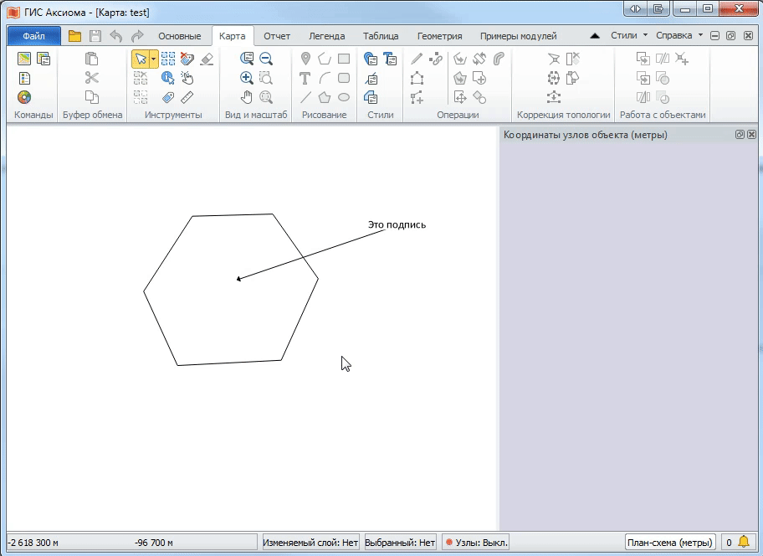The image size is (763, 556).
Task: Select the point marker tool in Рисование
Action: tap(305, 59)
